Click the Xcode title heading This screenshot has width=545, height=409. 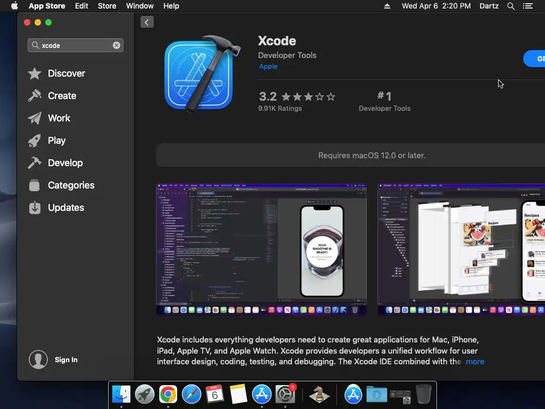point(277,41)
